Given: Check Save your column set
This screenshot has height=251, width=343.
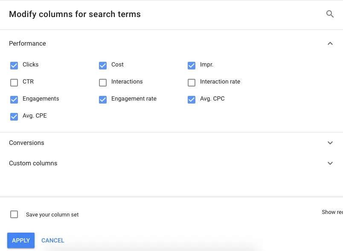Looking at the screenshot, I should click(x=14, y=215).
